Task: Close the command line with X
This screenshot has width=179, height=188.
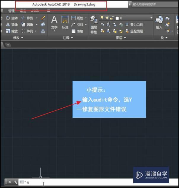Action: [x=9, y=182]
